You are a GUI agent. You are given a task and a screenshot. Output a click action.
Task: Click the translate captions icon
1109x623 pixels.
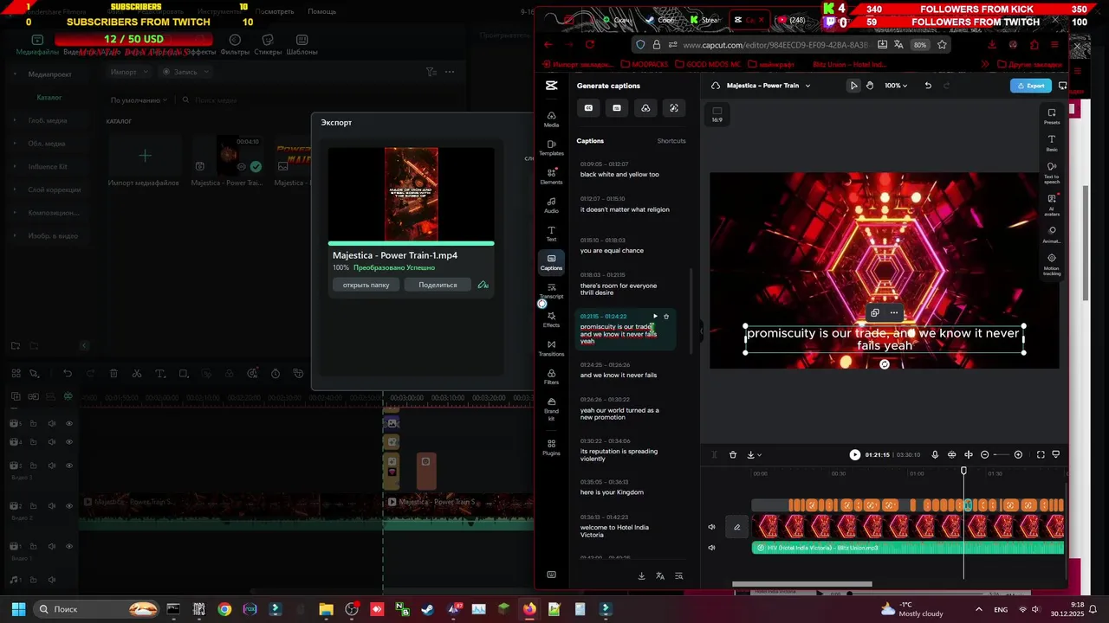pos(660,576)
